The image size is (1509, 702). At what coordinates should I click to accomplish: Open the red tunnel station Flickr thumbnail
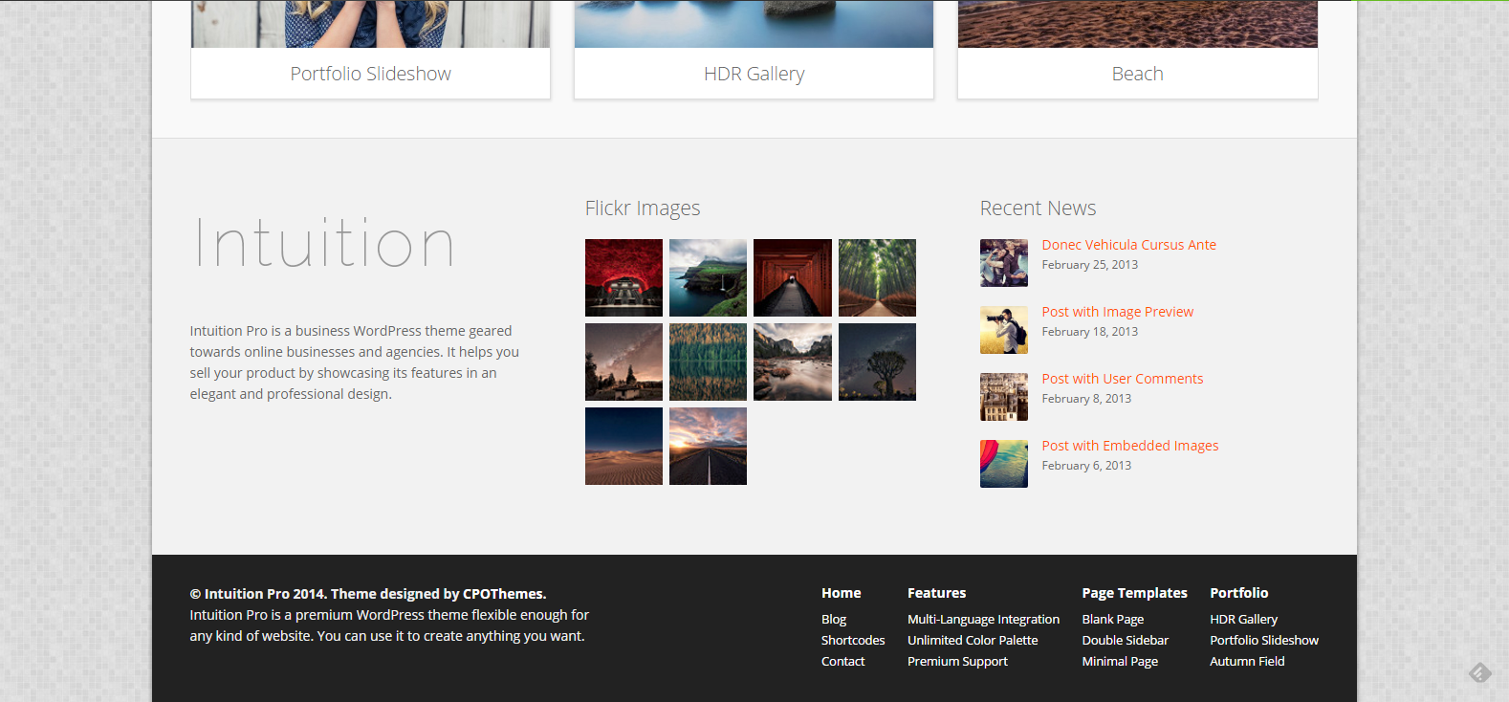click(x=623, y=277)
